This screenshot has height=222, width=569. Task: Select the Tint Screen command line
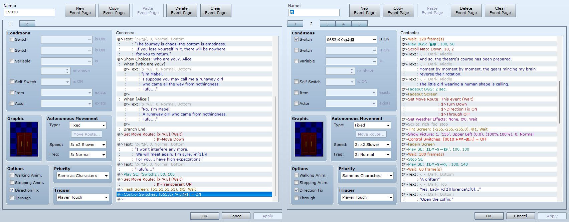(x=479, y=129)
